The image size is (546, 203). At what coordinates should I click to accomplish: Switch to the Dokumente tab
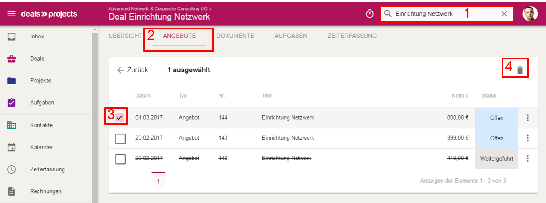click(235, 36)
